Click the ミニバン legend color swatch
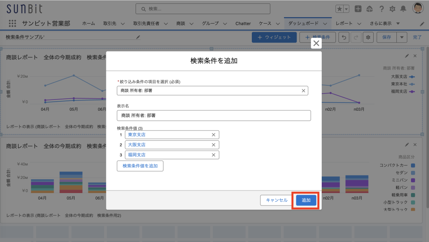Screen dimensions: 429x242 [x=413, y=180]
